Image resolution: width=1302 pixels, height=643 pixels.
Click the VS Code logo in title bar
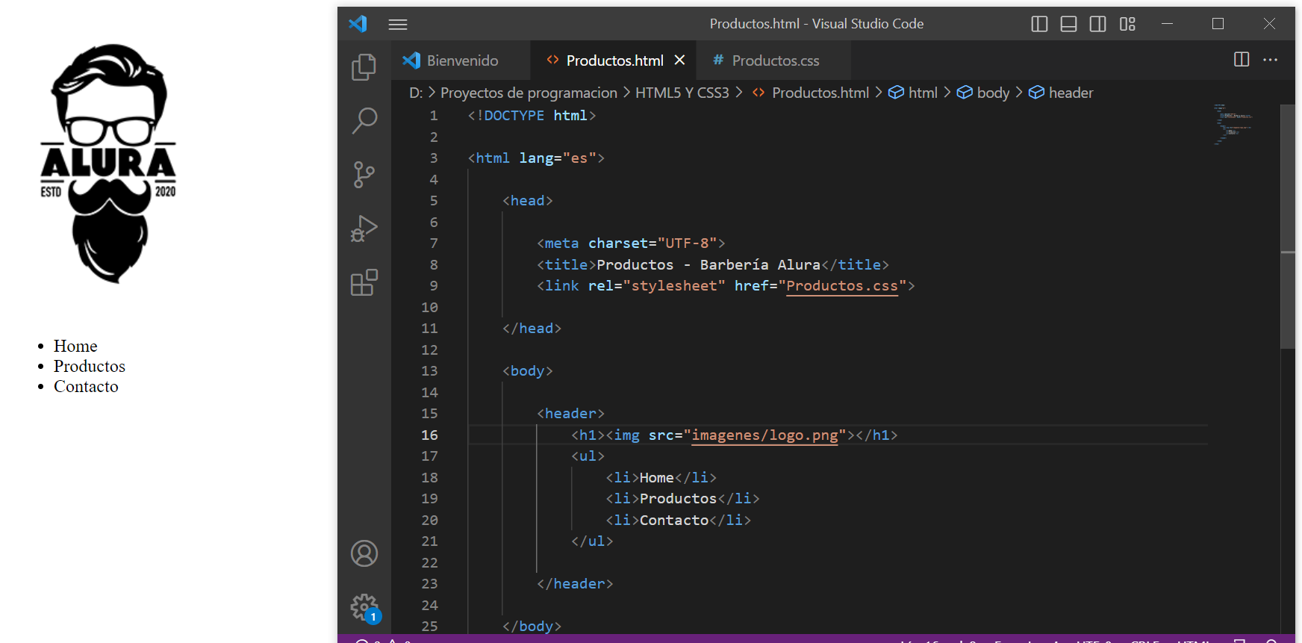(358, 23)
